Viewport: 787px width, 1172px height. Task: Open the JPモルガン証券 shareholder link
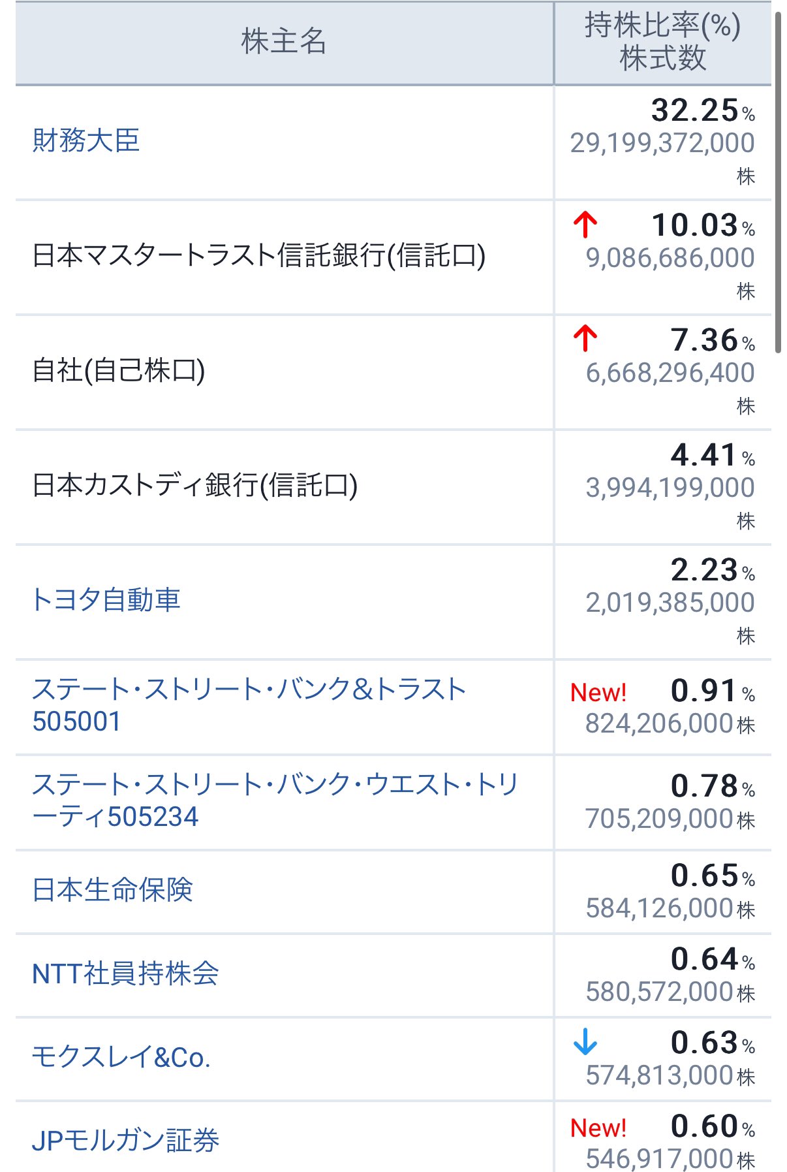coord(125,1140)
